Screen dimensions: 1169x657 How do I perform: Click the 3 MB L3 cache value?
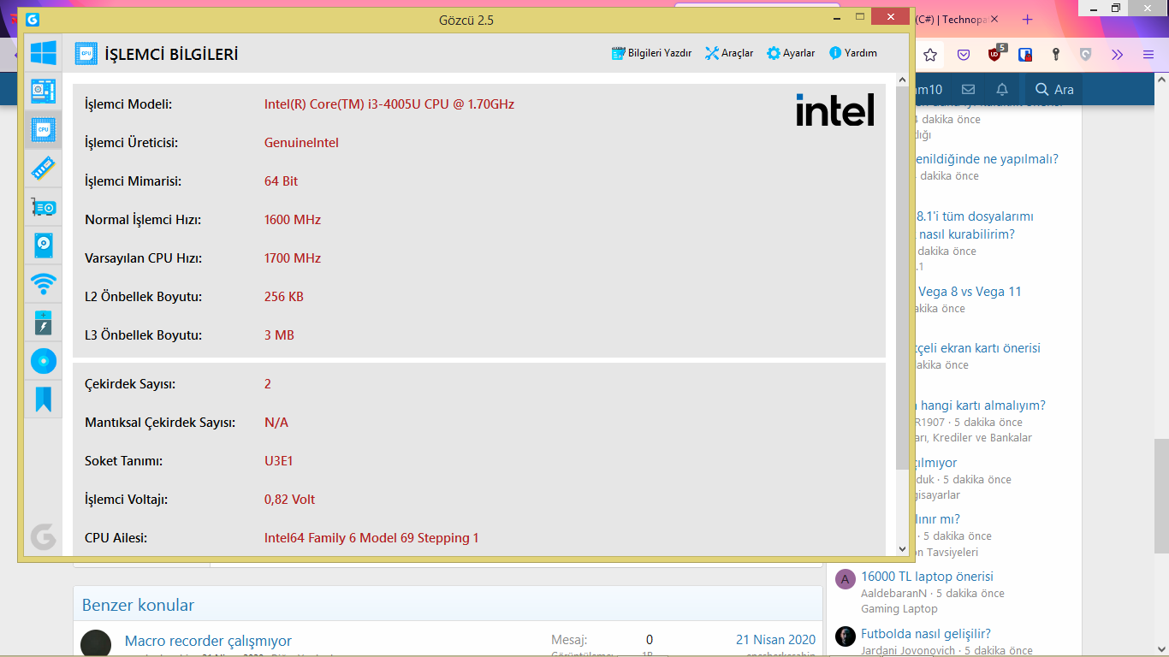coord(279,335)
